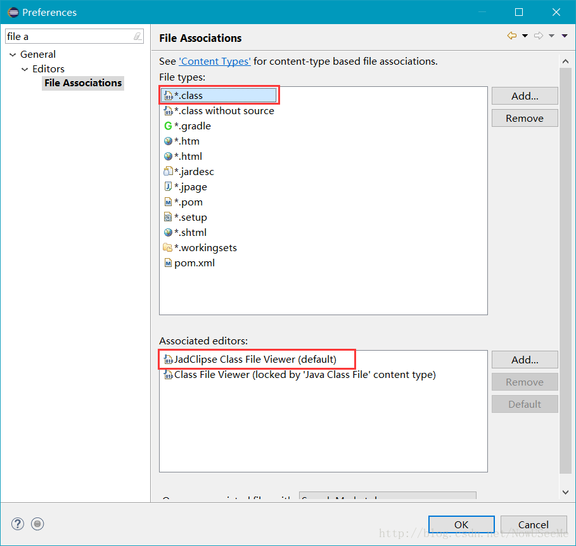Click the Maven icon beside *.pom
The width and height of the screenshot is (576, 546).
point(168,202)
